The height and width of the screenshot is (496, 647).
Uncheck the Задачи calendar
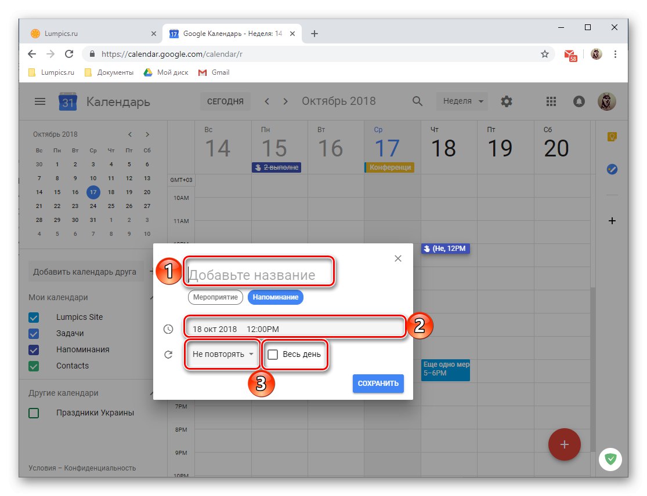pos(33,333)
